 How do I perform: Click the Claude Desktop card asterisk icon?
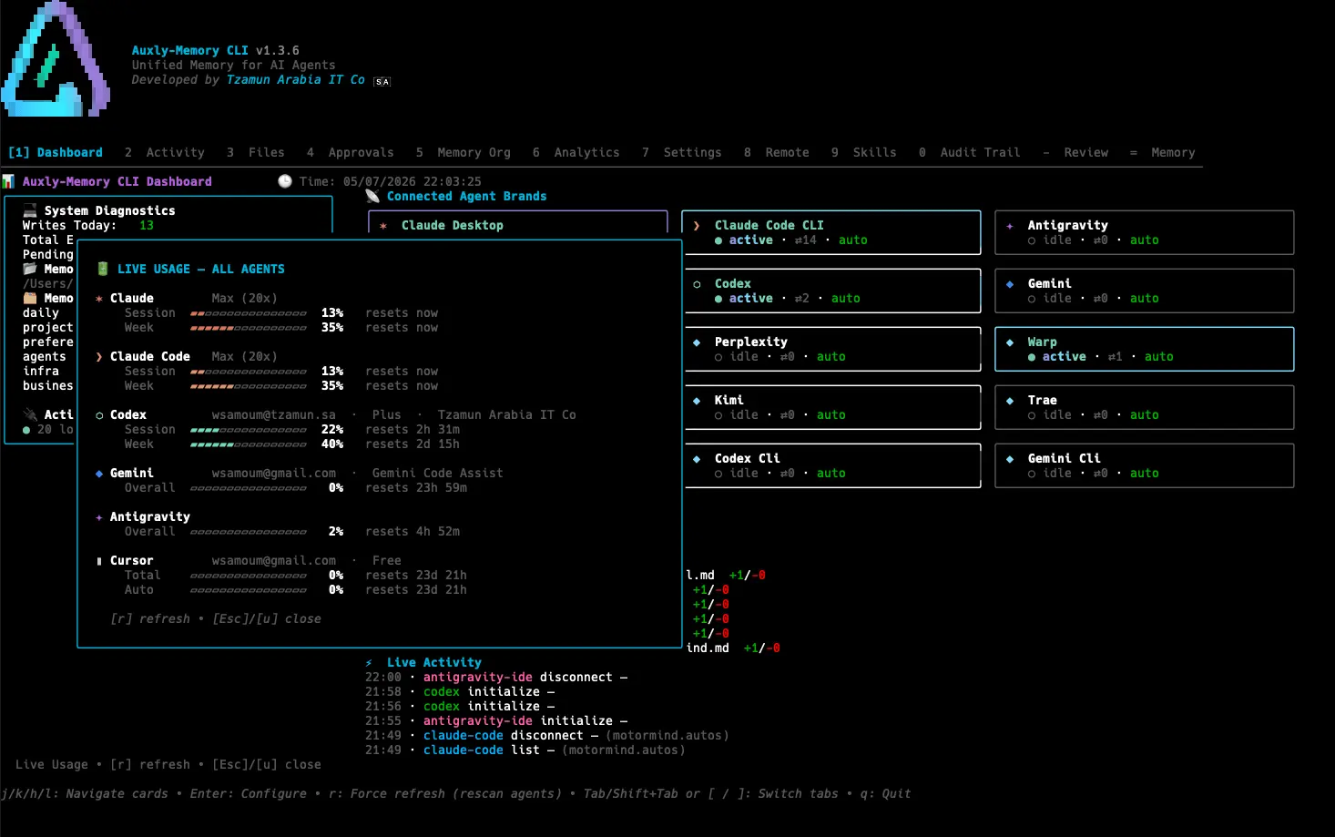coord(383,226)
